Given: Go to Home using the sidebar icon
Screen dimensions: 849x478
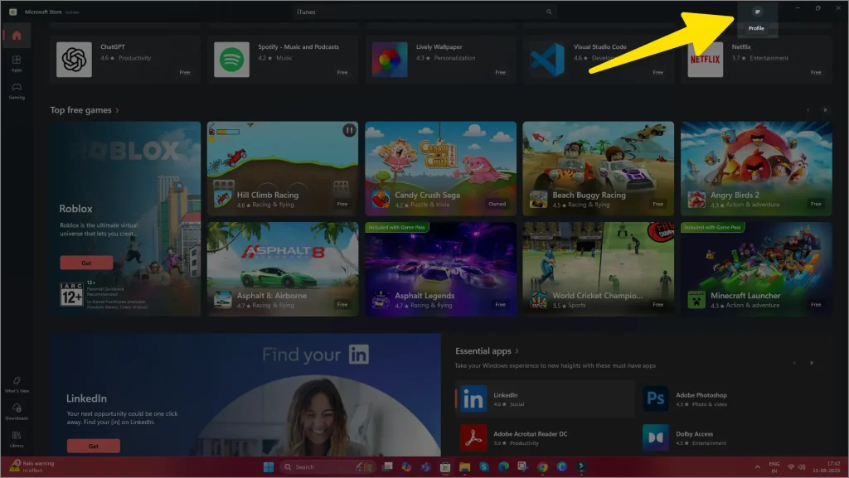Looking at the screenshot, I should point(15,36).
